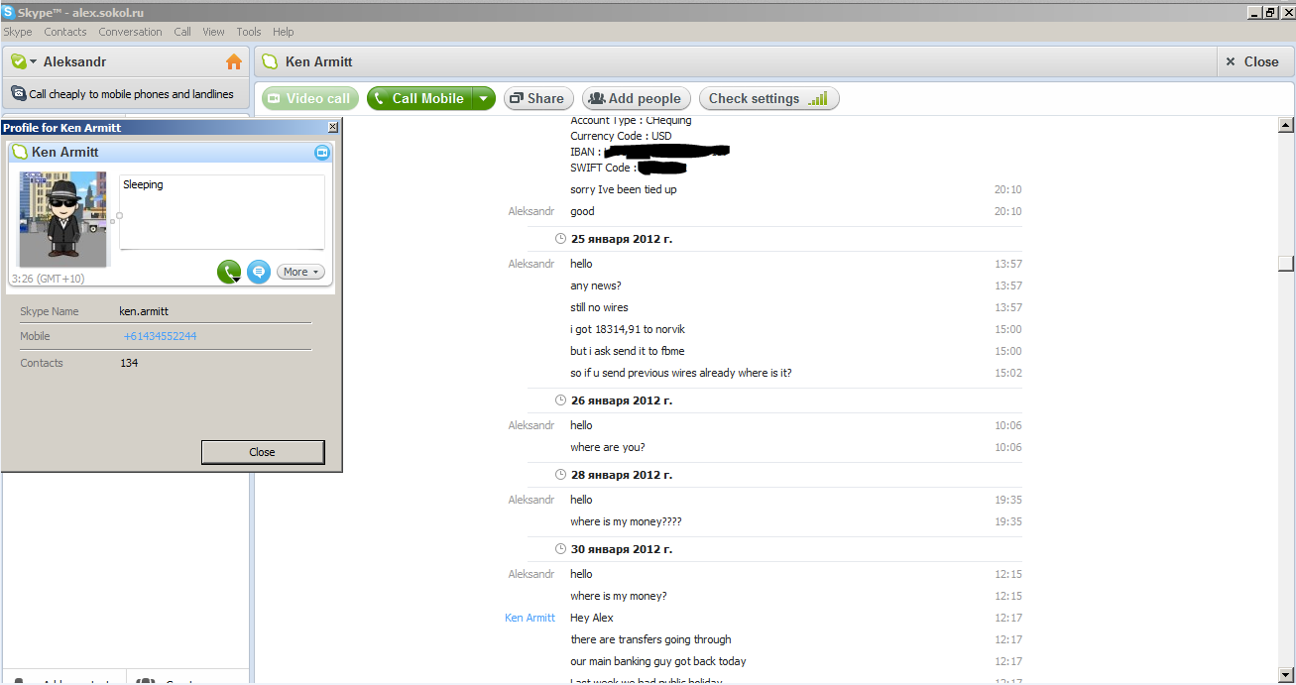The width and height of the screenshot is (1296, 685).
Task: Click date header 25 января 2012 г.
Action: [622, 239]
